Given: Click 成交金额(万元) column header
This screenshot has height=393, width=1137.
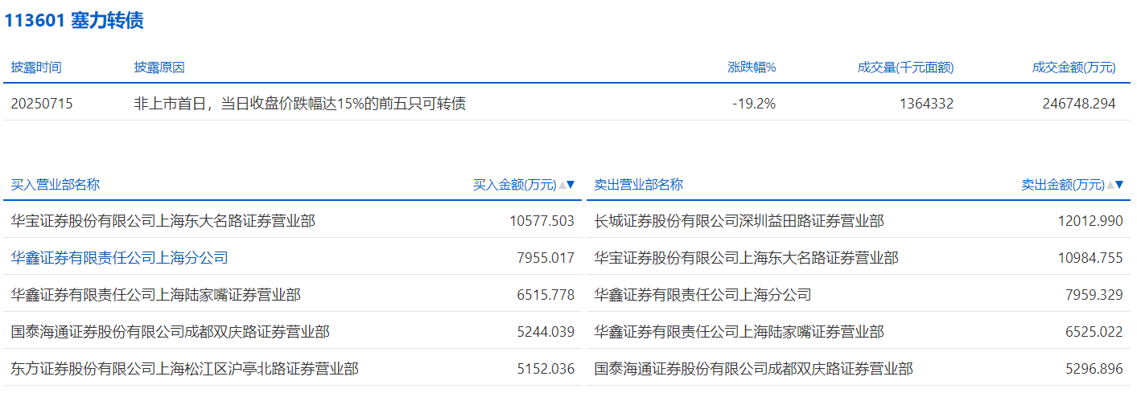Looking at the screenshot, I should (1073, 68).
